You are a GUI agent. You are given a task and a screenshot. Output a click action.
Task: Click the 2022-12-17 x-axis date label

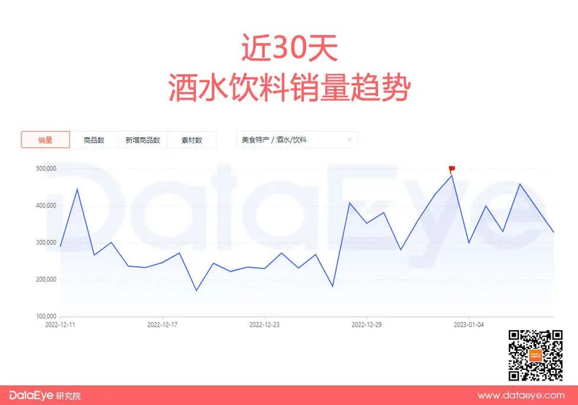[x=163, y=325]
